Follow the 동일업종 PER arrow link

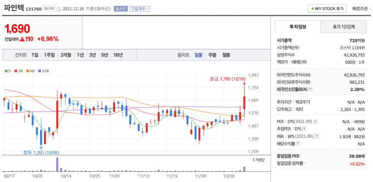coord(301,156)
